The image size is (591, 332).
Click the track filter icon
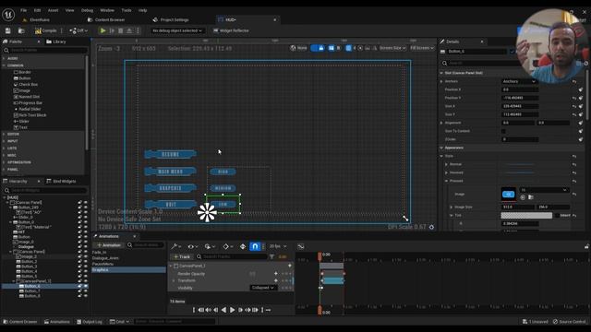click(271, 256)
